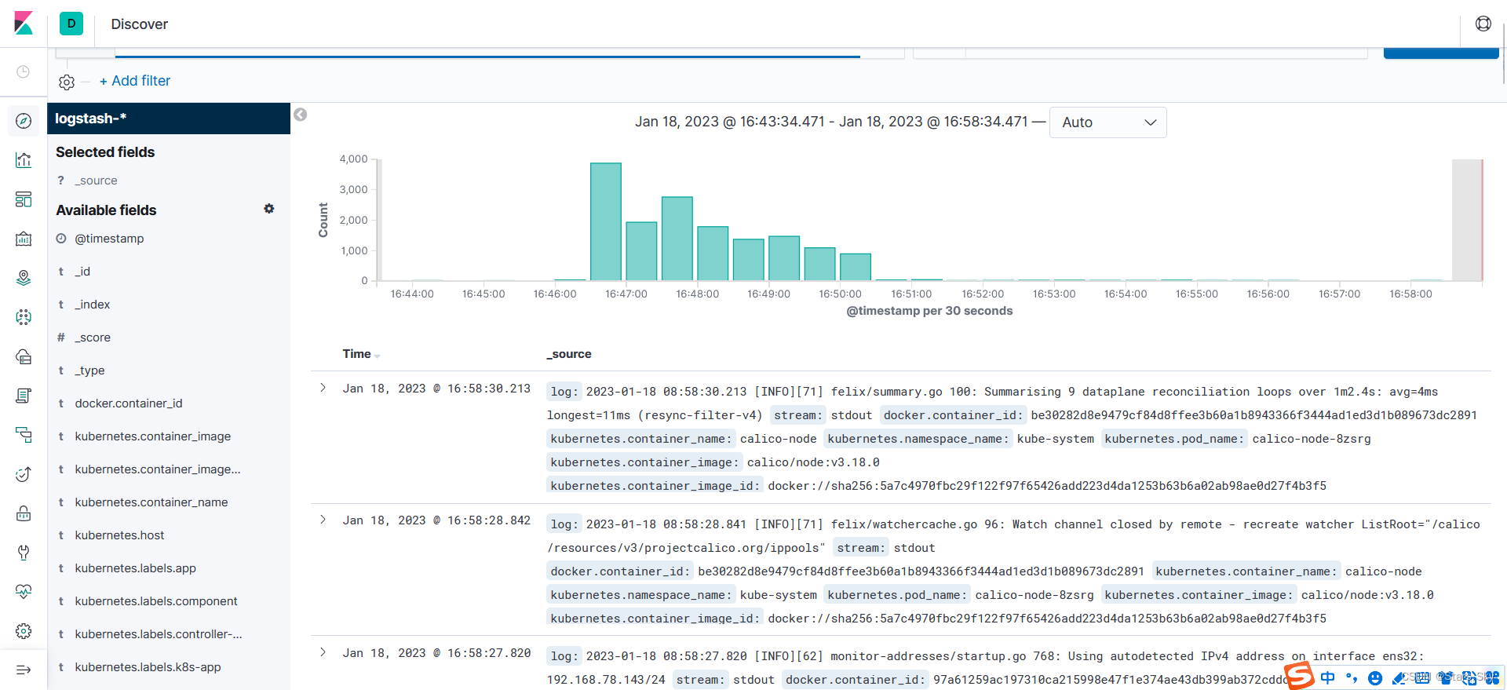This screenshot has height=690, width=1507.
Task: Open the Uptime icon in sidebar
Action: click(x=24, y=474)
